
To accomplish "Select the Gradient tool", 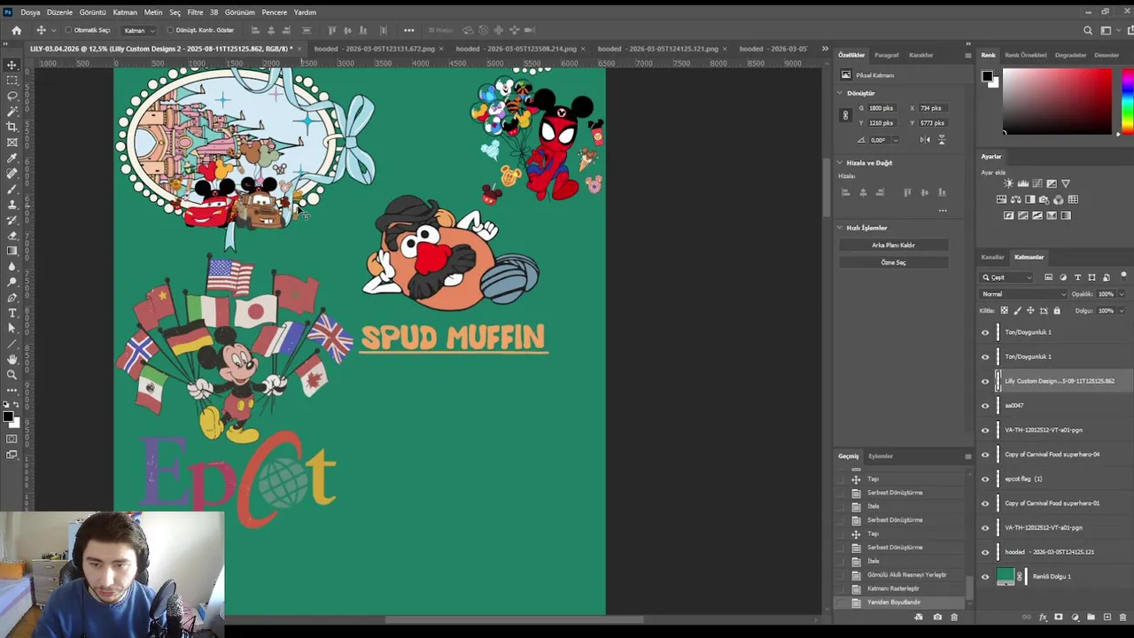I will (12, 251).
